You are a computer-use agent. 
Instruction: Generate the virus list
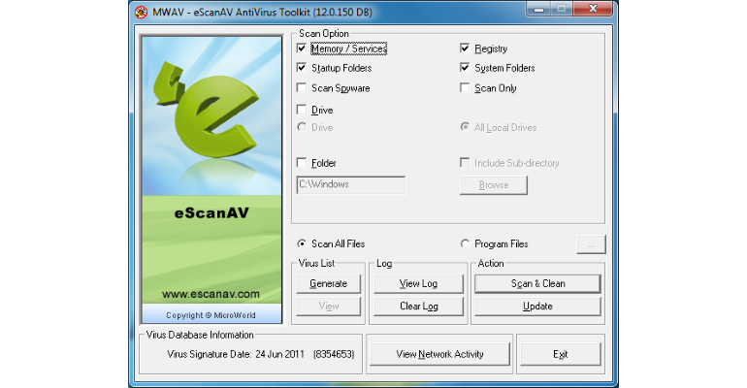(x=328, y=284)
